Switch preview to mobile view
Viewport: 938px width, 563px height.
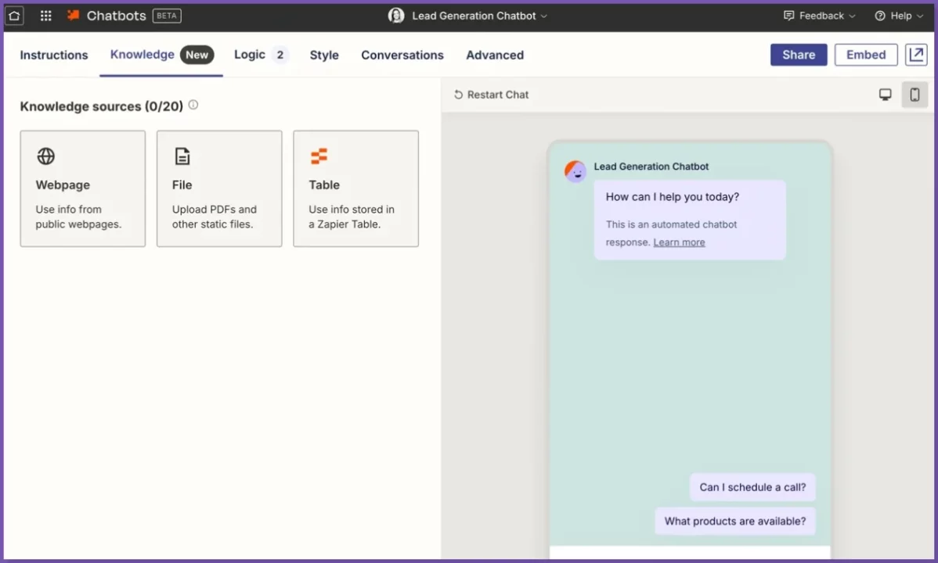coord(915,94)
